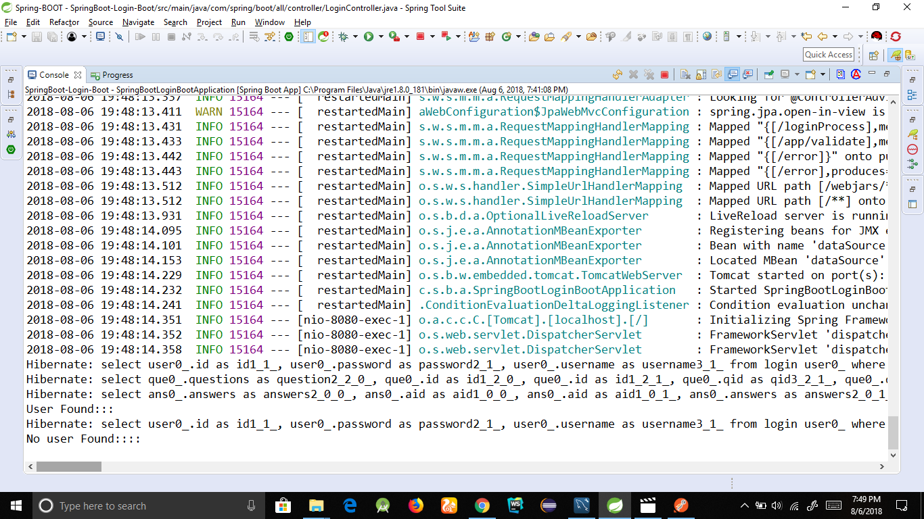The height and width of the screenshot is (519, 924).
Task: Expand the Display Selected Console dropdown
Action: [x=797, y=74]
